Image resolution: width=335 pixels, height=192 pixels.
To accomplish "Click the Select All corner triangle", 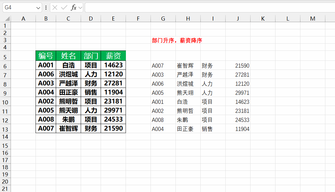I will pyautogui.click(x=7, y=19).
